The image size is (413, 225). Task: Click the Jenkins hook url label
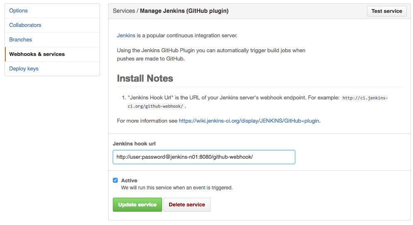coord(134,144)
